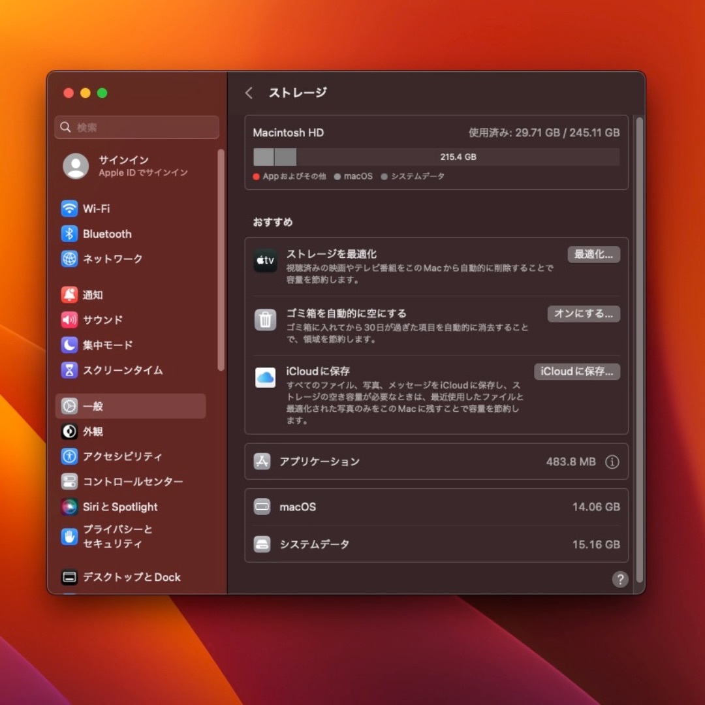Image resolution: width=705 pixels, height=705 pixels.
Task: Click the コントロールセンター icon
Action: [x=69, y=482]
